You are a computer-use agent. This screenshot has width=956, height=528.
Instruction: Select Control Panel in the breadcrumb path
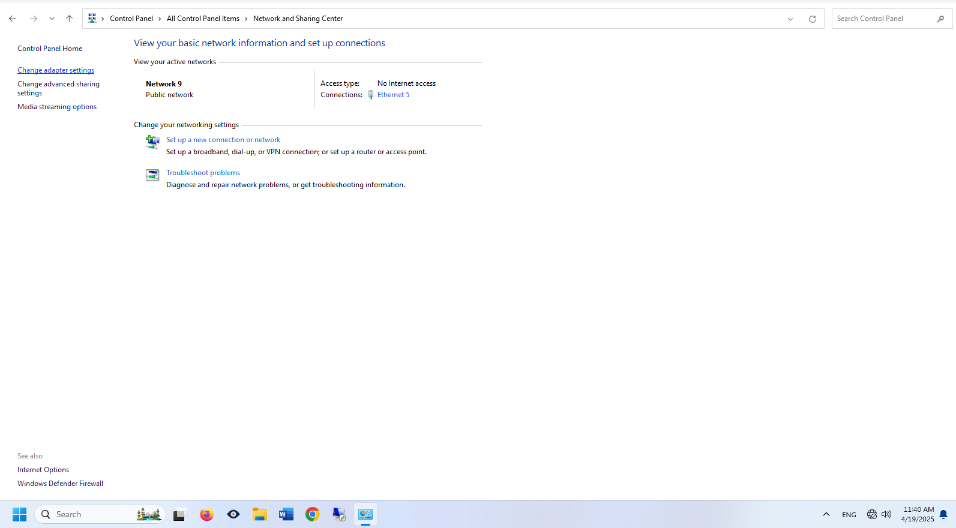click(x=131, y=19)
